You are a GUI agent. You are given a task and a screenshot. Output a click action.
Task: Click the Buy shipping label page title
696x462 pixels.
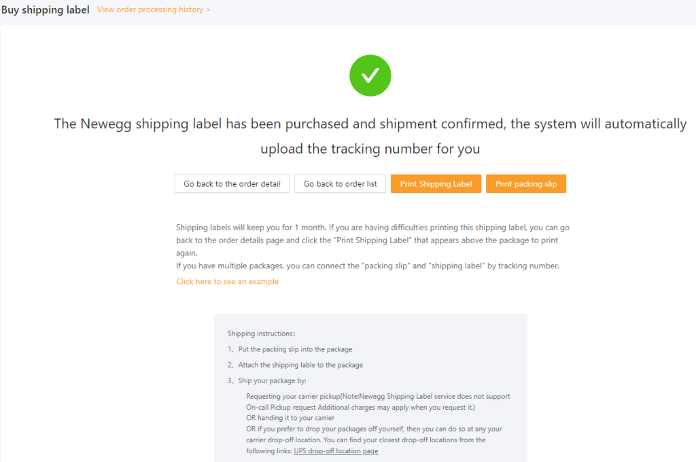pyautogui.click(x=45, y=10)
